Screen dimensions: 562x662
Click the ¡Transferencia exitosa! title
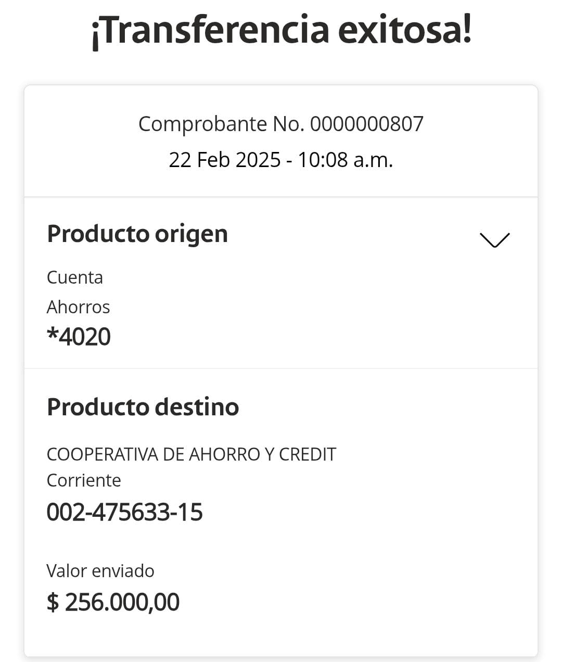pos(281,30)
